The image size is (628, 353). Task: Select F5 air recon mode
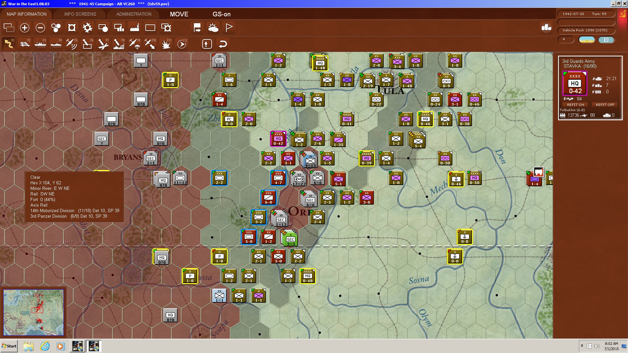pos(72,43)
